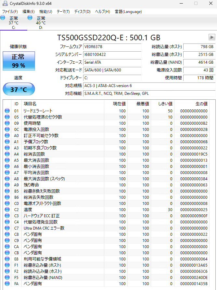Screen dimensions: 217x290
Task: Click the status icon for row F5 総書き込み量 (NAND)
Action: tap(7, 277)
